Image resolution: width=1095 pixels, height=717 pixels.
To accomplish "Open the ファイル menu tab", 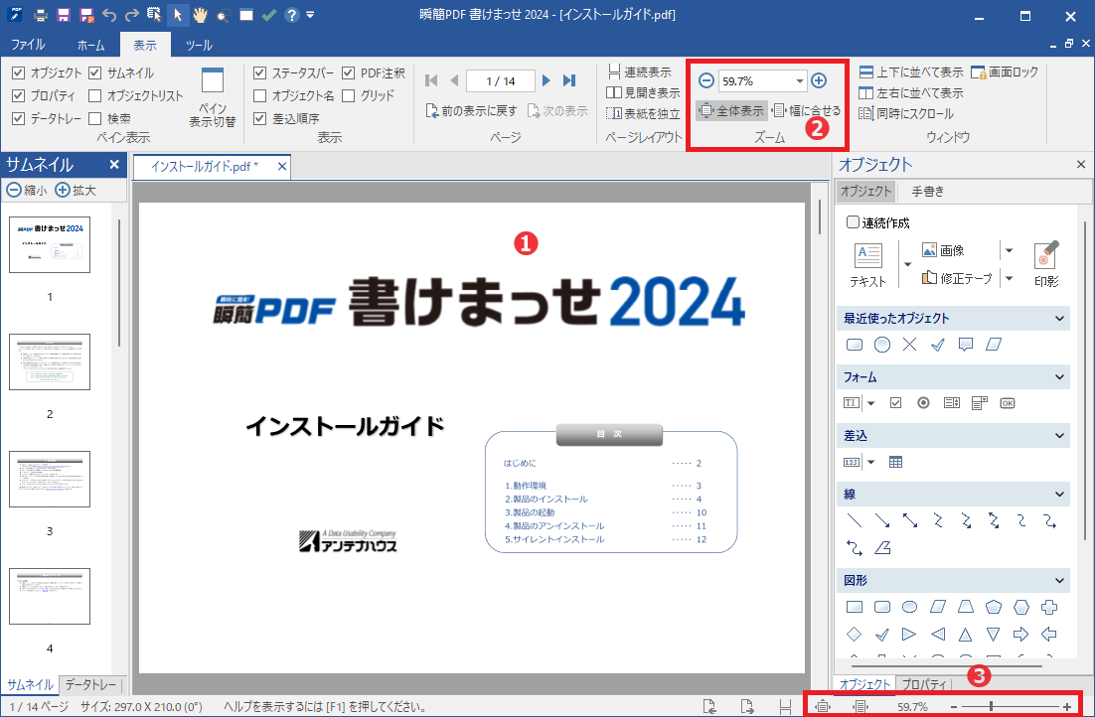I will click(x=28, y=45).
